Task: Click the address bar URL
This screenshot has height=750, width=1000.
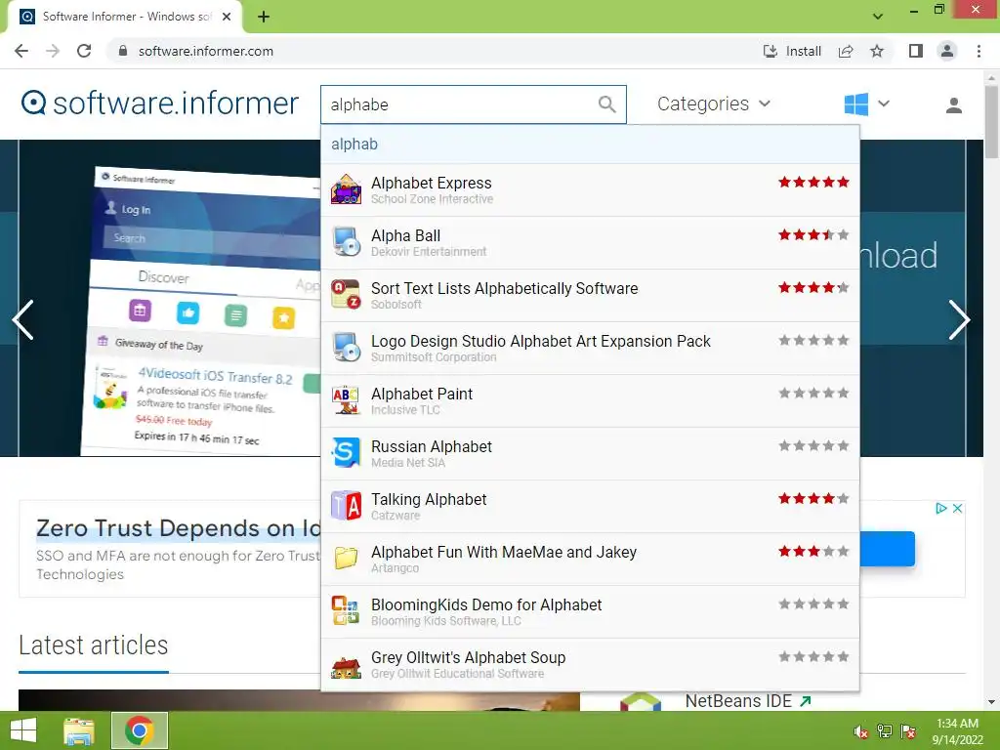Action: (x=205, y=51)
